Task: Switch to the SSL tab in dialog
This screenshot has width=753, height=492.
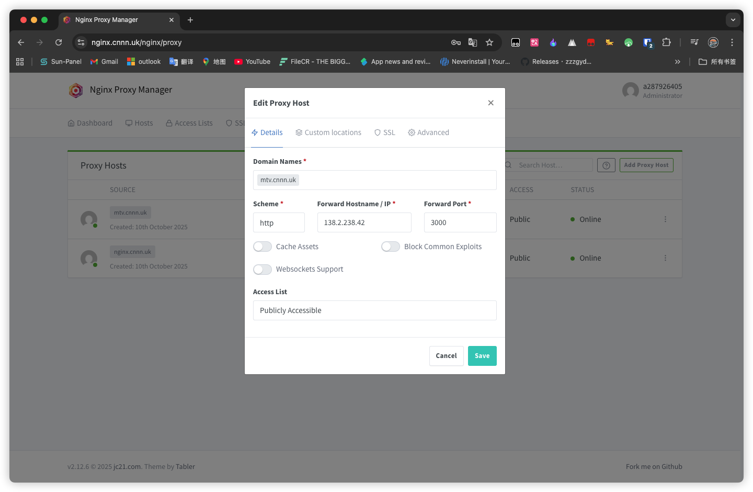Action: (x=385, y=132)
